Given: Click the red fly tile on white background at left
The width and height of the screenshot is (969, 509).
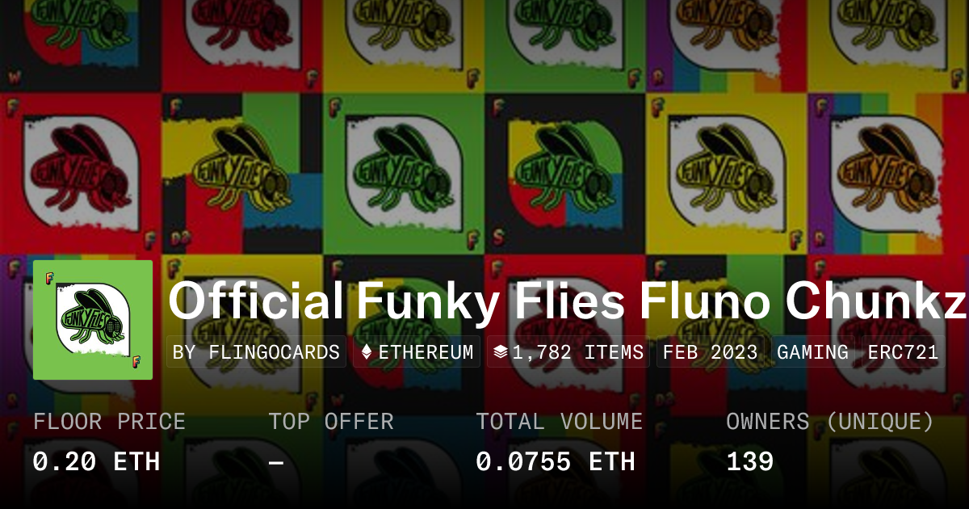Looking at the screenshot, I should 81,173.
